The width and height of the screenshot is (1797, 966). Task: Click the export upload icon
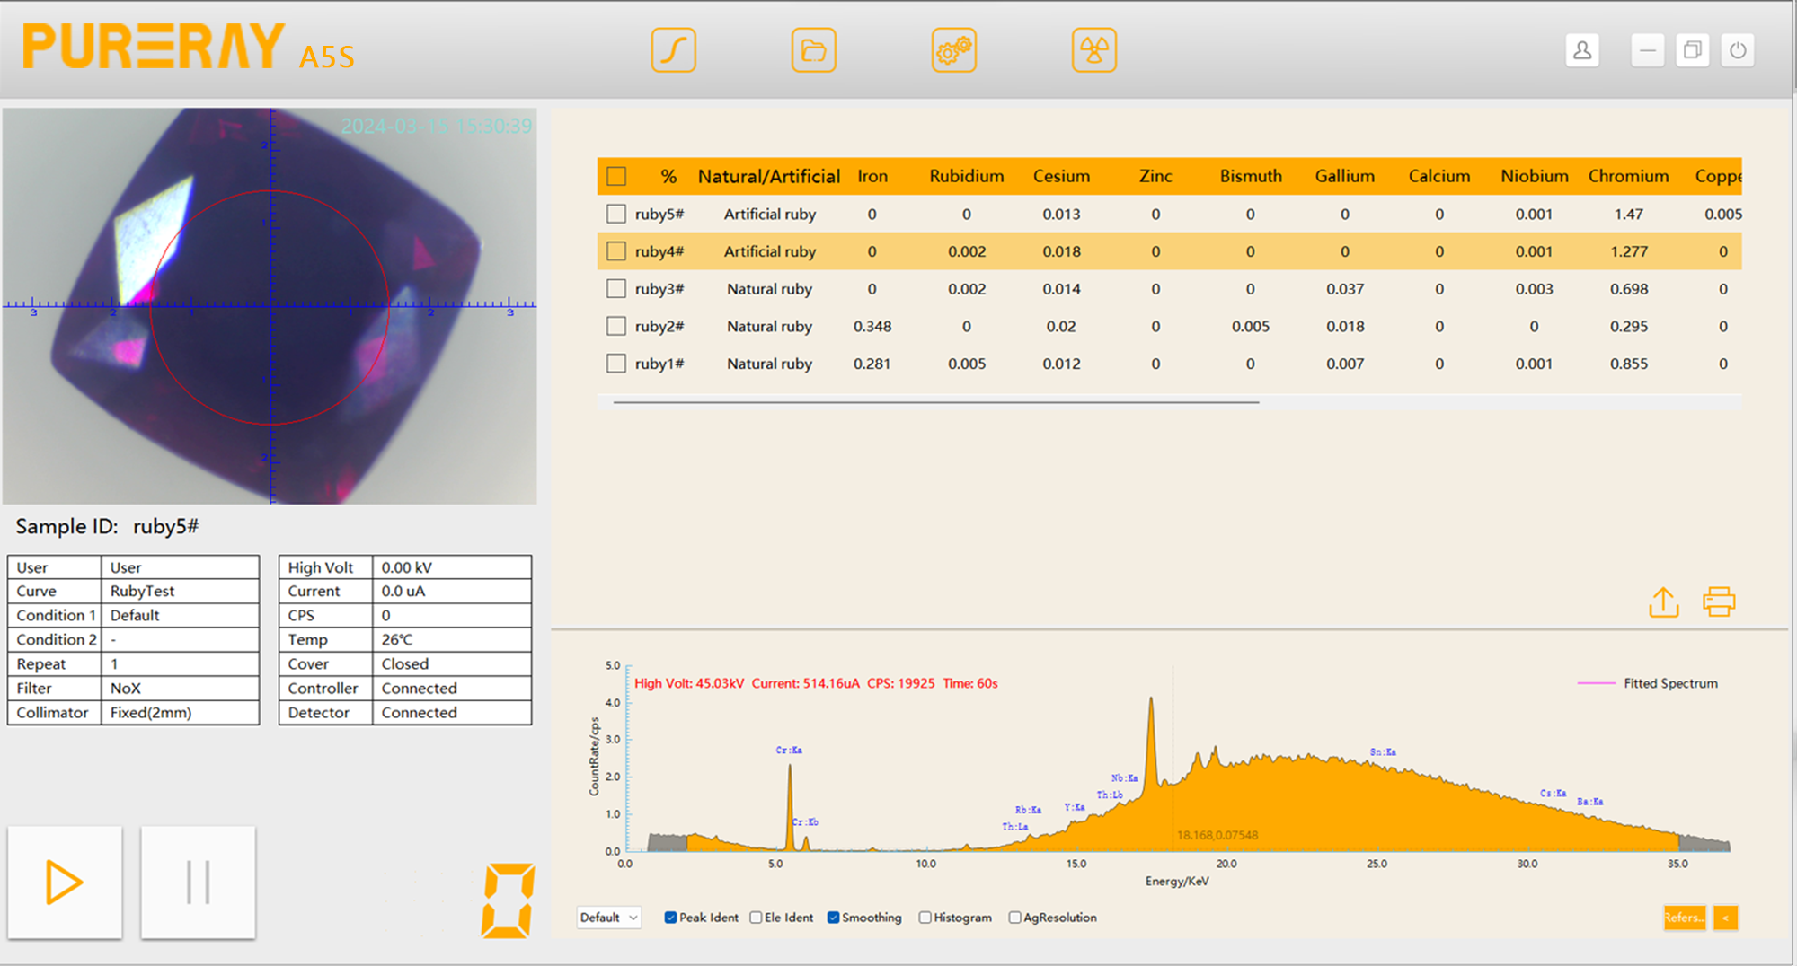(x=1663, y=602)
